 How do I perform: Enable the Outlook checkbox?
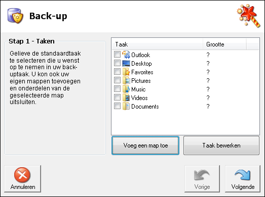[117, 55]
